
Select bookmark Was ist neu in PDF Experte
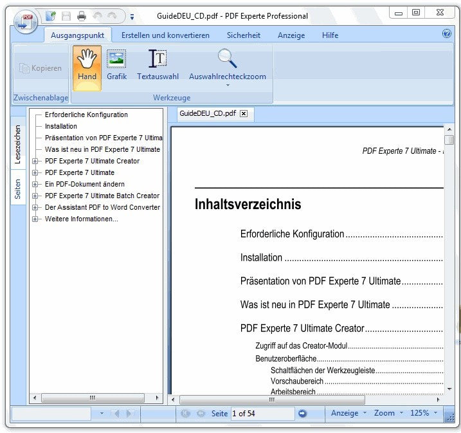102,149
